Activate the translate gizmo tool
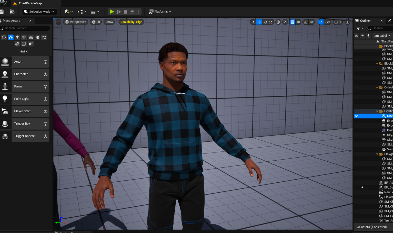393x233 pixels. point(259,22)
